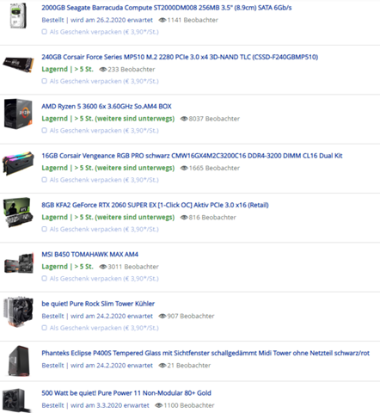Tick gift wrap box for be quiet! Pure Rock
The image size is (380, 413).
click(44, 328)
